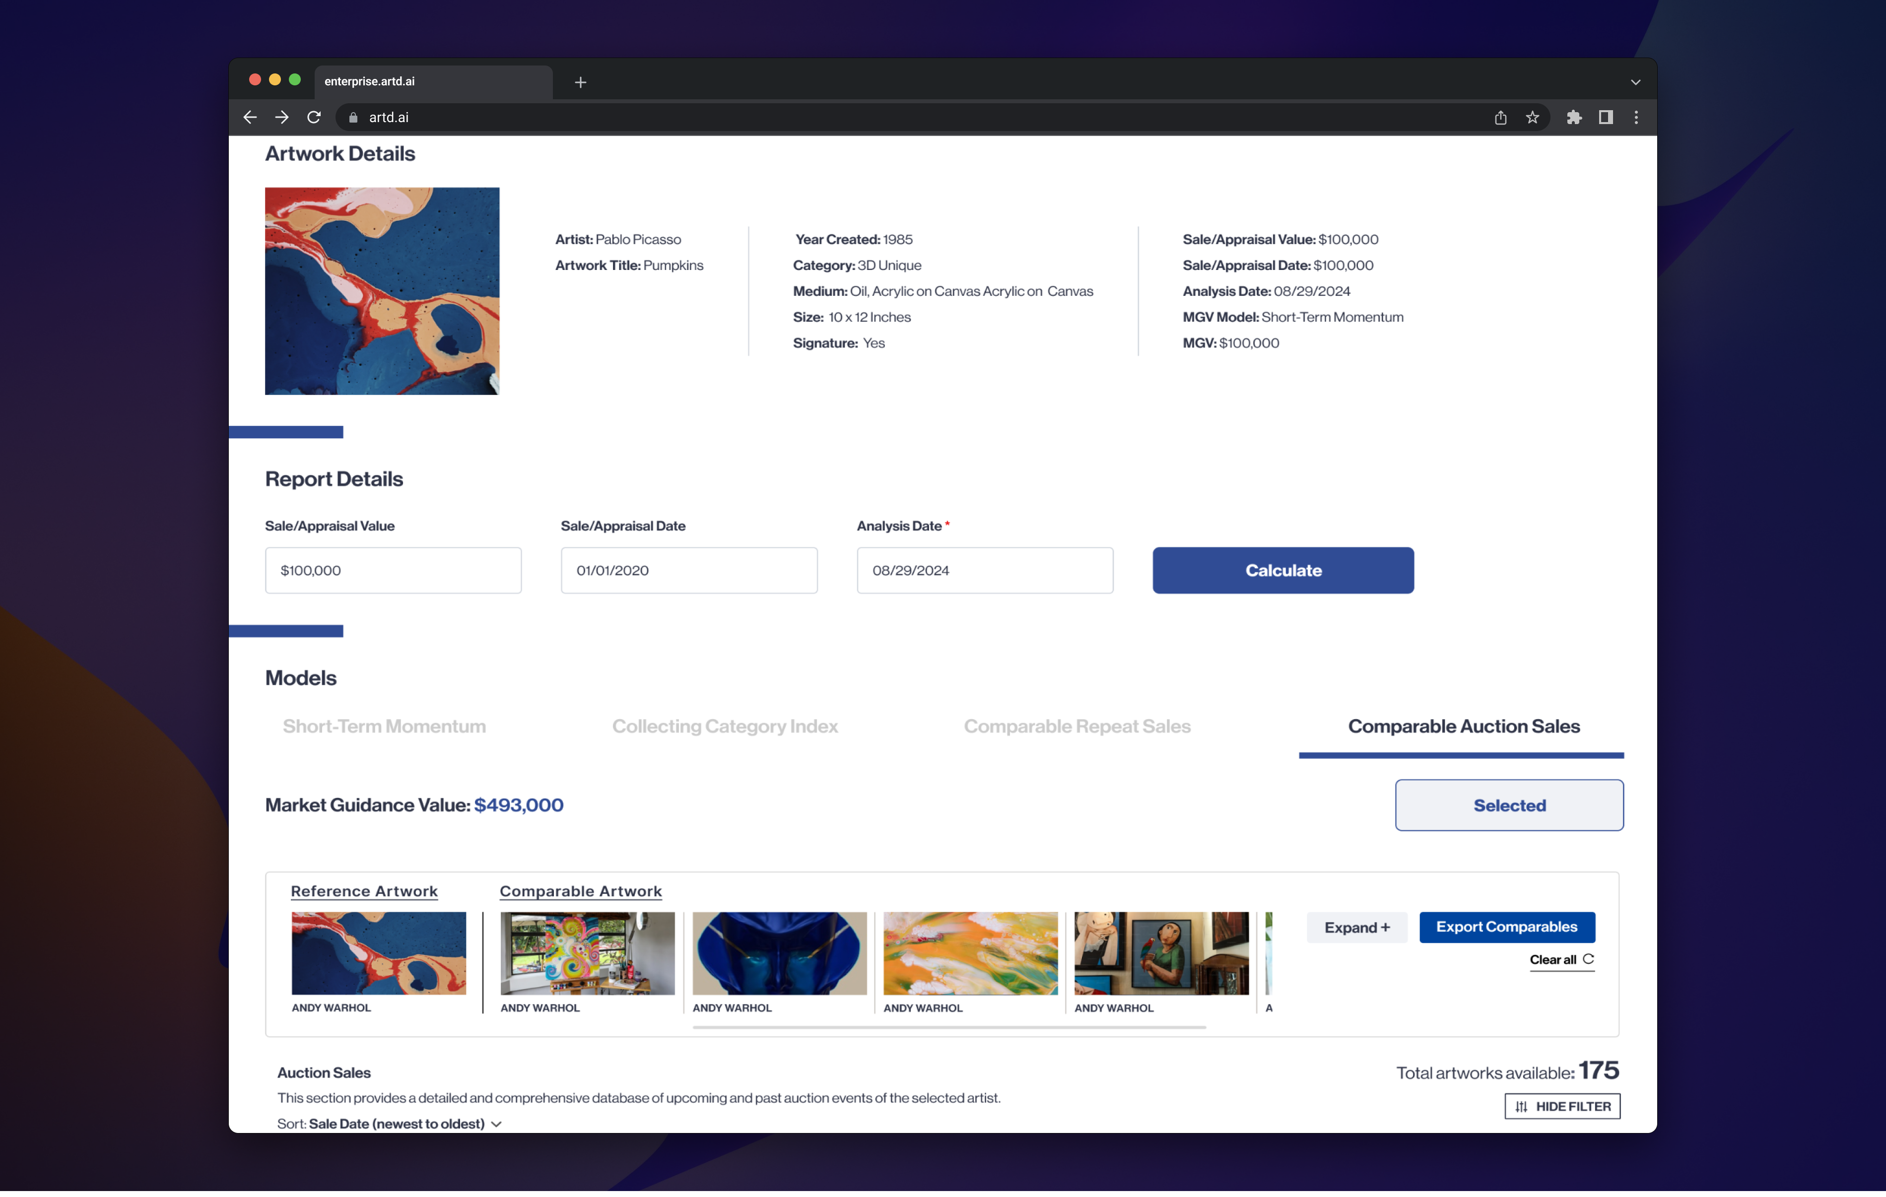Click the Selected button

1509,805
